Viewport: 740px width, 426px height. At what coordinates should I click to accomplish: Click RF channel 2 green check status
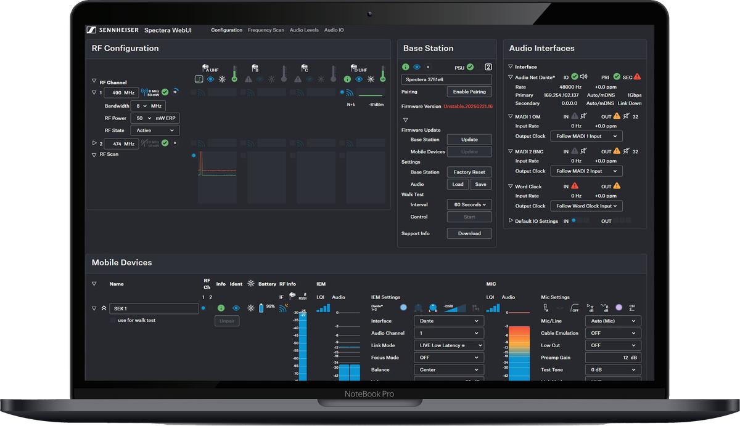pyautogui.click(x=165, y=143)
